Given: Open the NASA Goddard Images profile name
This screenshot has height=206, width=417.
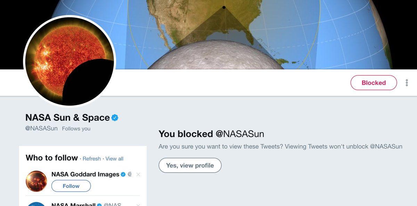Looking at the screenshot, I should (85, 174).
